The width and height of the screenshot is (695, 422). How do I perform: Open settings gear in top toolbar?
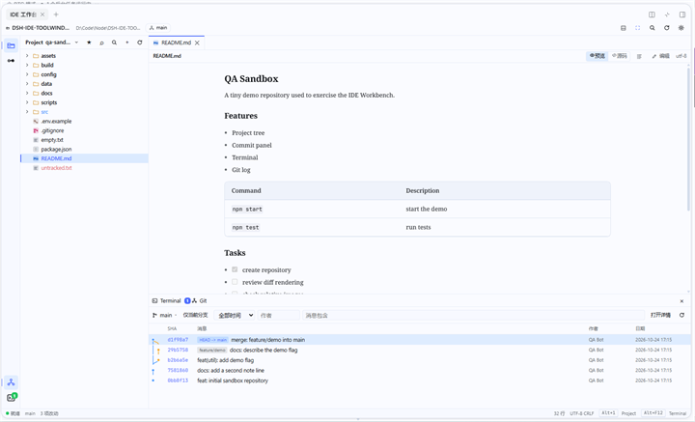681,28
